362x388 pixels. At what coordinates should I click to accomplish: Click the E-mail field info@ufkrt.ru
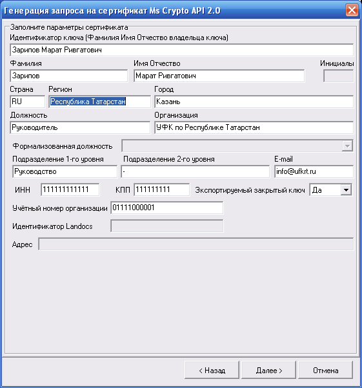pyautogui.click(x=314, y=171)
